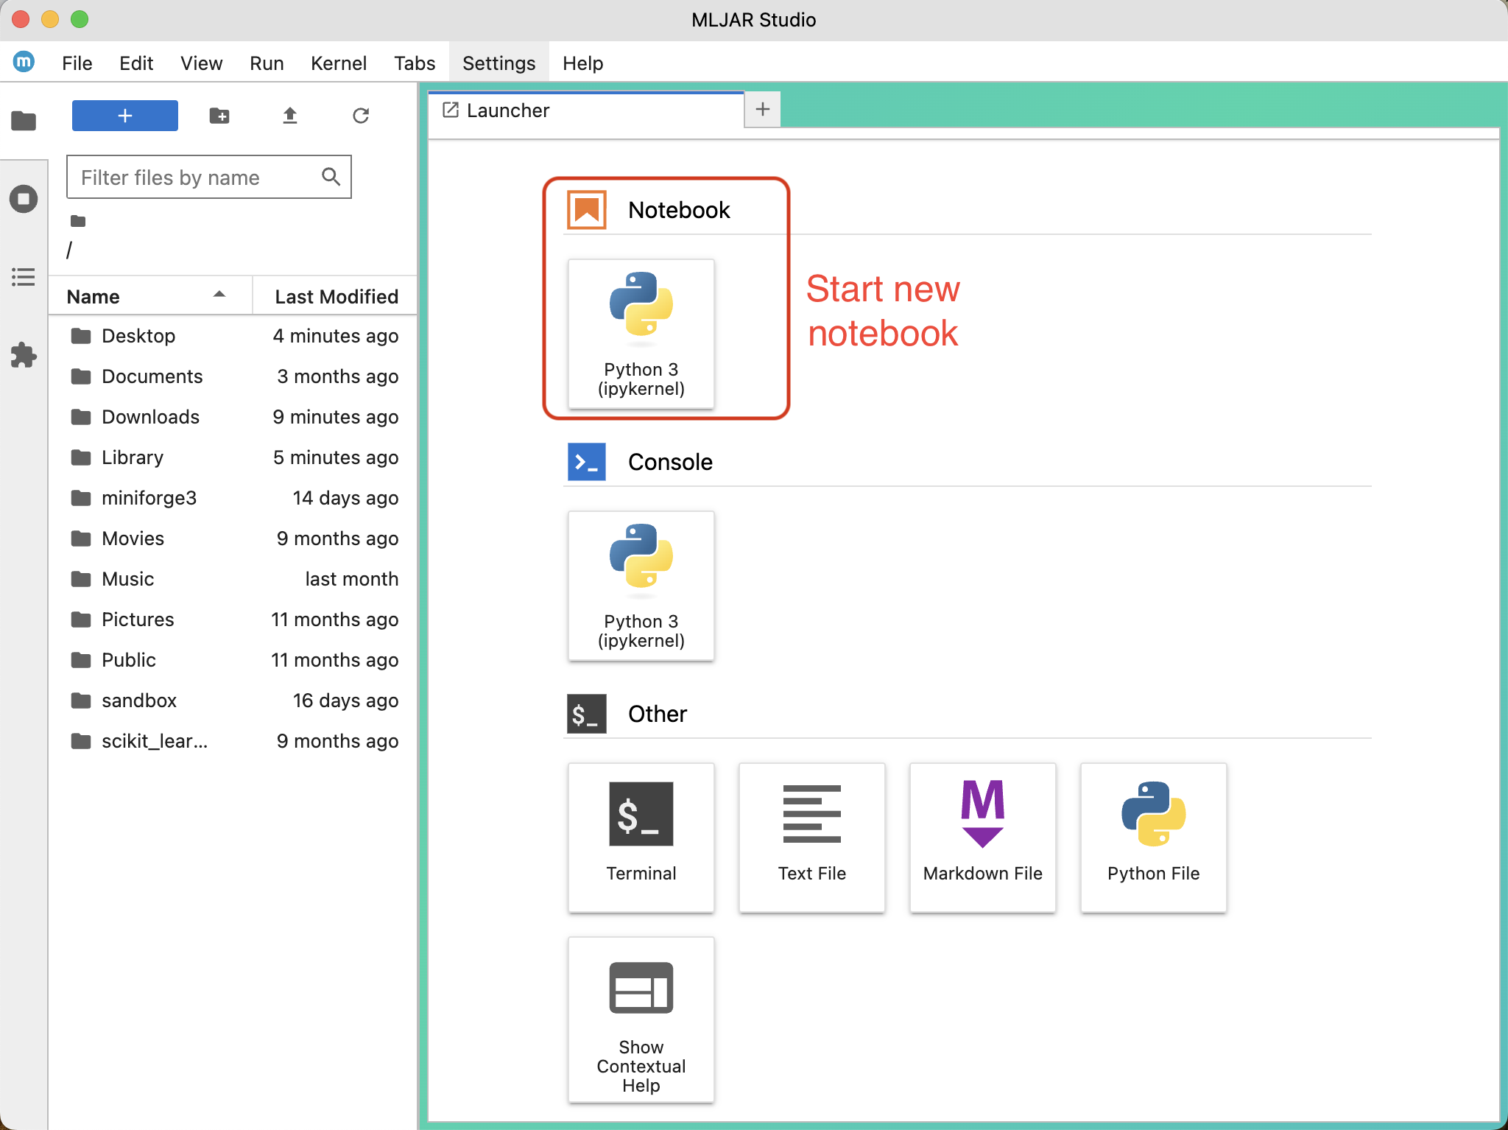The height and width of the screenshot is (1130, 1508).
Task: Expand the miniforge3 folder
Action: coord(147,497)
